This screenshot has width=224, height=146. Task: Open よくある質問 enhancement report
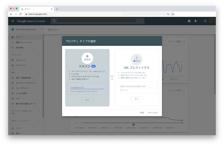25,93
